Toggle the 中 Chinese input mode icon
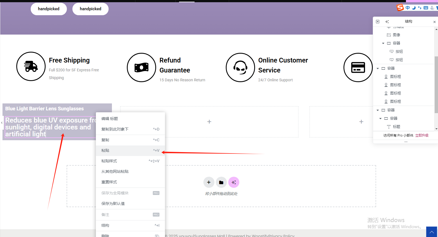The image size is (438, 237). point(408,8)
